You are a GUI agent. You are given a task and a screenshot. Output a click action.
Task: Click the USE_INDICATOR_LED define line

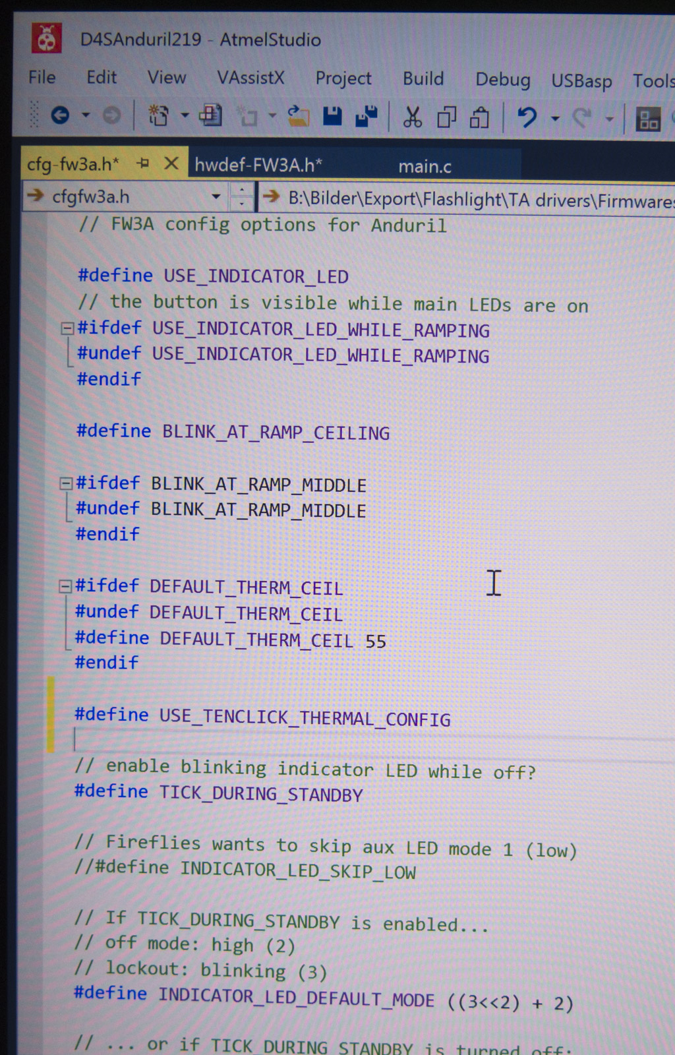pyautogui.click(x=213, y=276)
